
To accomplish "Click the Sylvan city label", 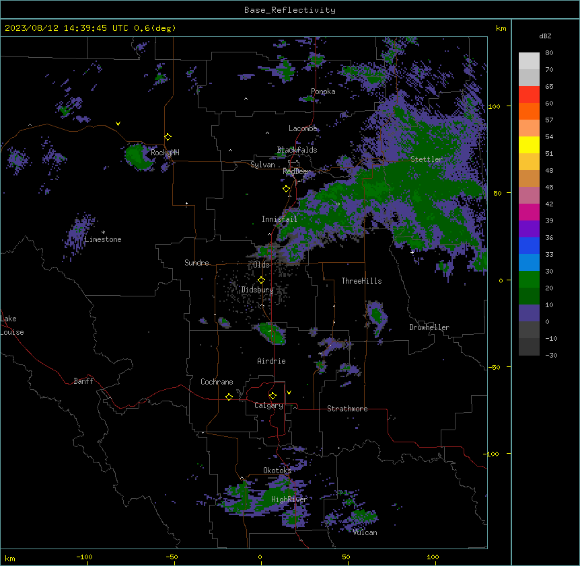I will coord(262,165).
